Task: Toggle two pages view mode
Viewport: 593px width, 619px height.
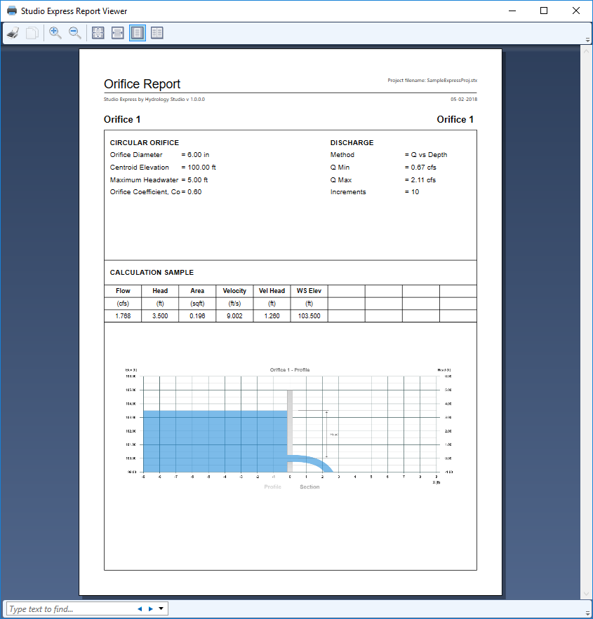Action: coord(156,33)
